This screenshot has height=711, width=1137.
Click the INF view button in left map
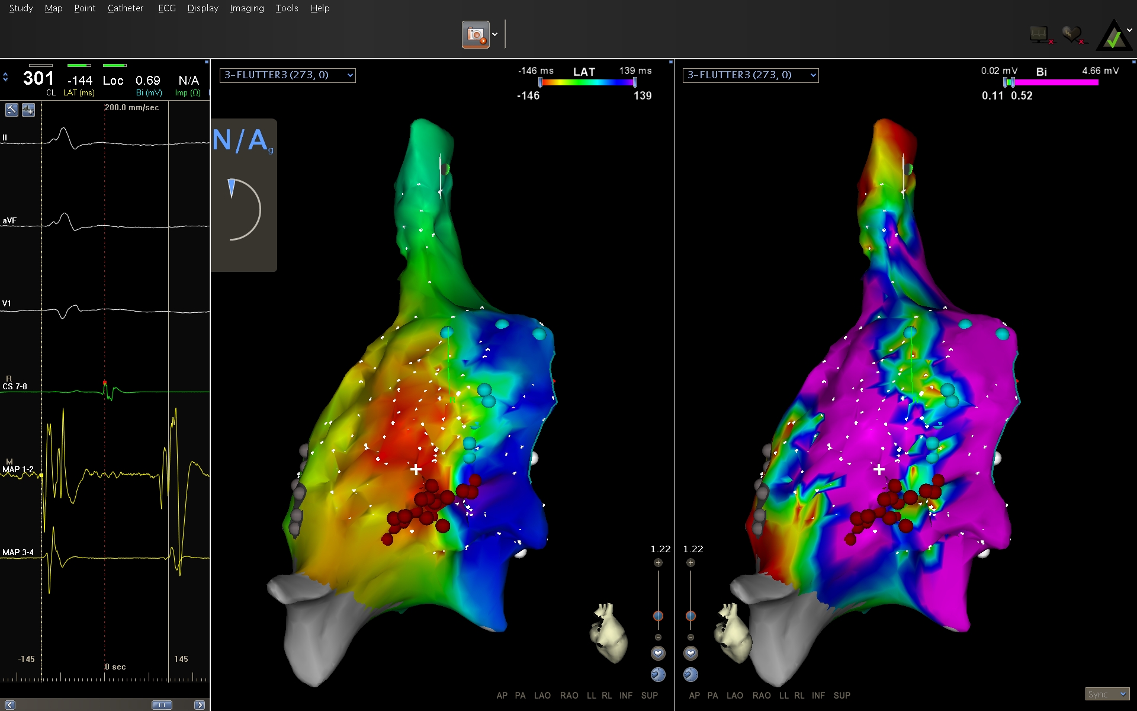coord(625,696)
